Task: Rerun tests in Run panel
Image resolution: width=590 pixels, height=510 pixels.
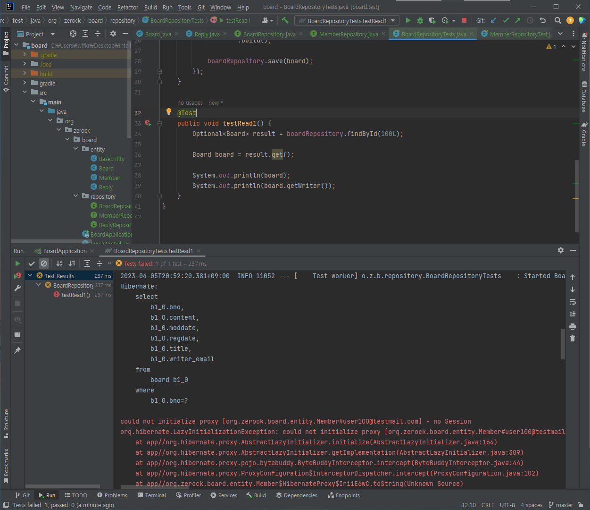Action: click(x=17, y=263)
